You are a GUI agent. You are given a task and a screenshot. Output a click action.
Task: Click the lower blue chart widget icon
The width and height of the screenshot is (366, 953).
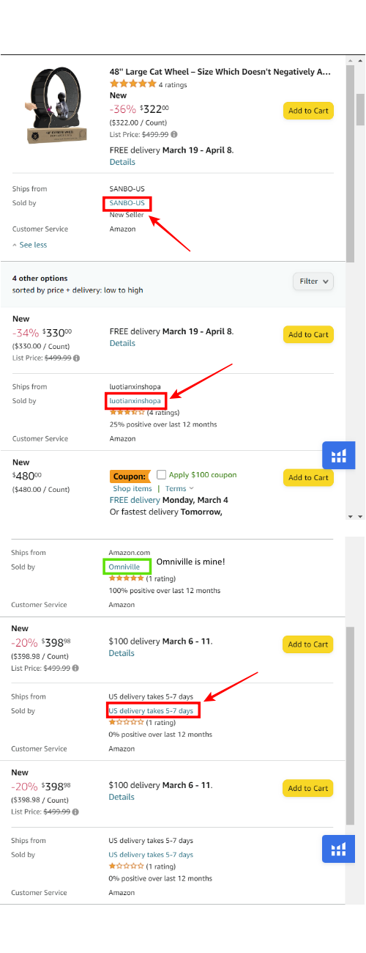click(338, 848)
